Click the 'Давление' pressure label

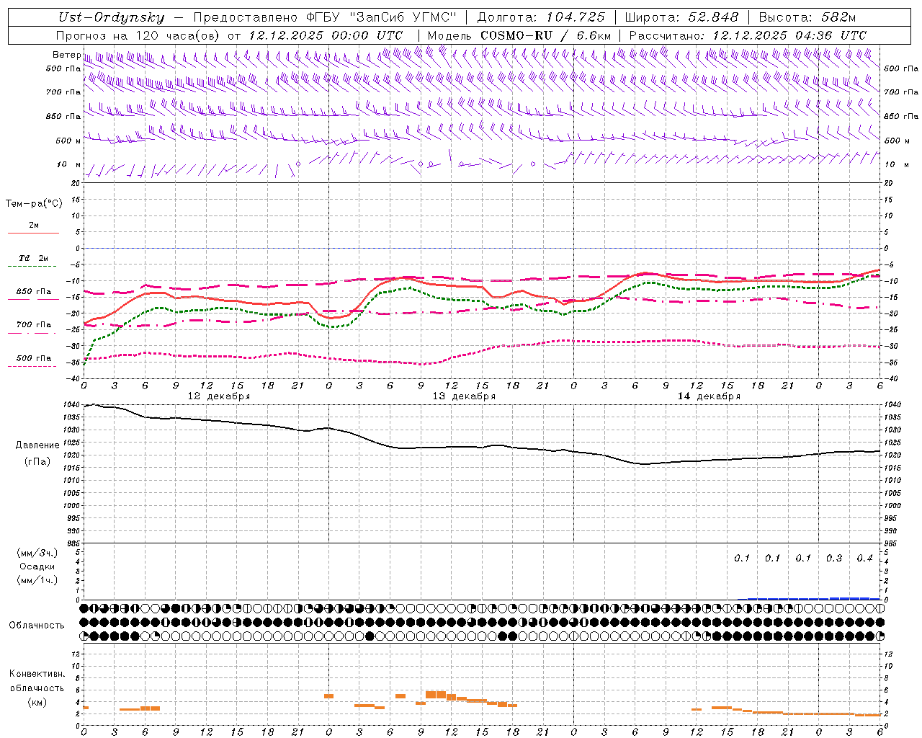tap(37, 445)
